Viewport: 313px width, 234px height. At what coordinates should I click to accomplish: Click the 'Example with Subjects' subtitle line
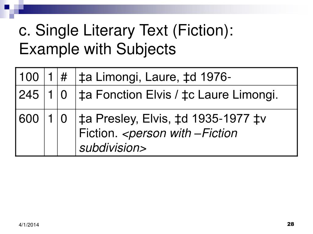[98, 49]
